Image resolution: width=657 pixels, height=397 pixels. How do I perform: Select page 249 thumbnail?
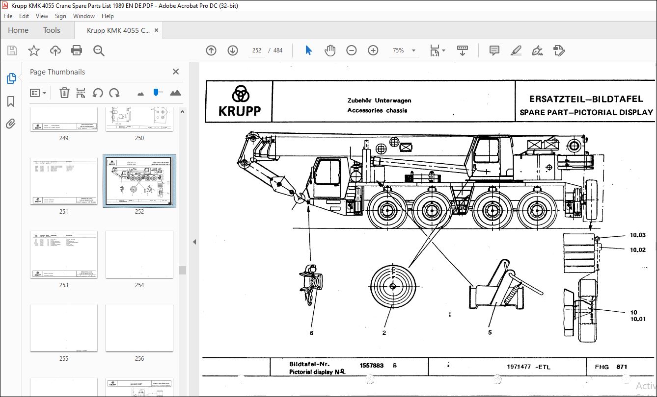click(64, 119)
